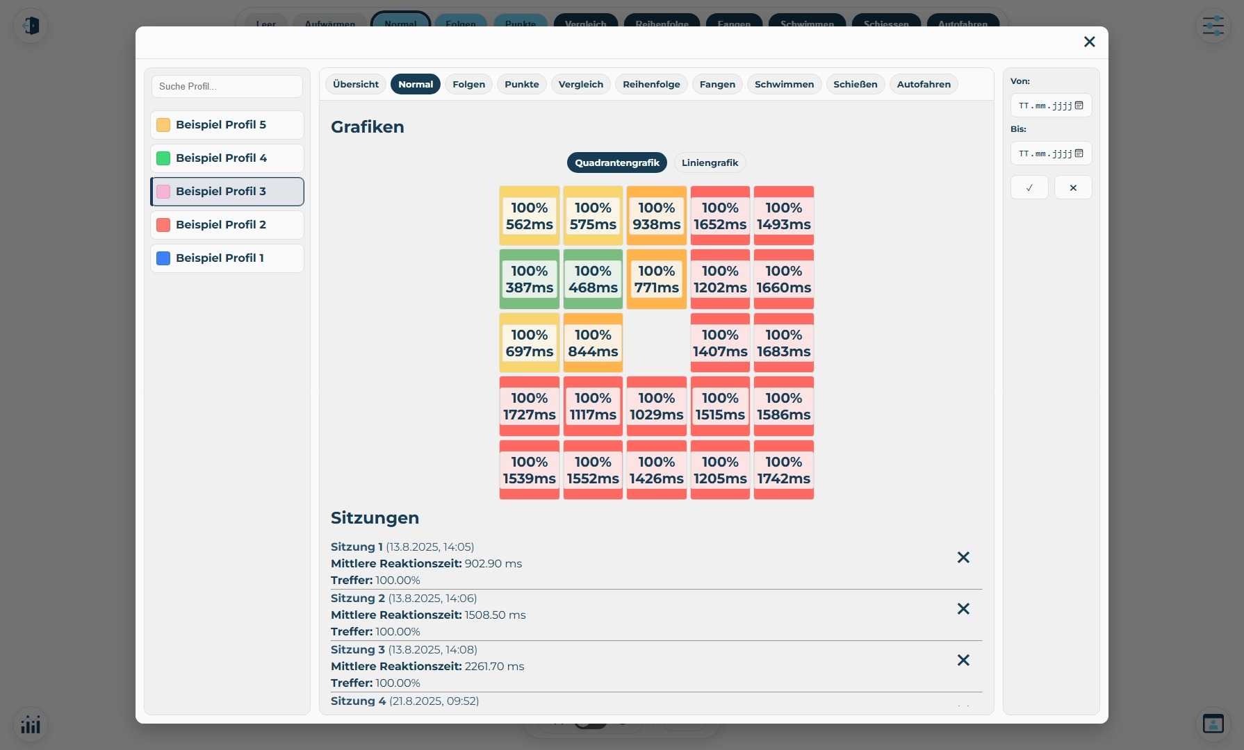Open calendar picker in Von date field
Viewport: 1244px width, 750px height.
(1079, 106)
